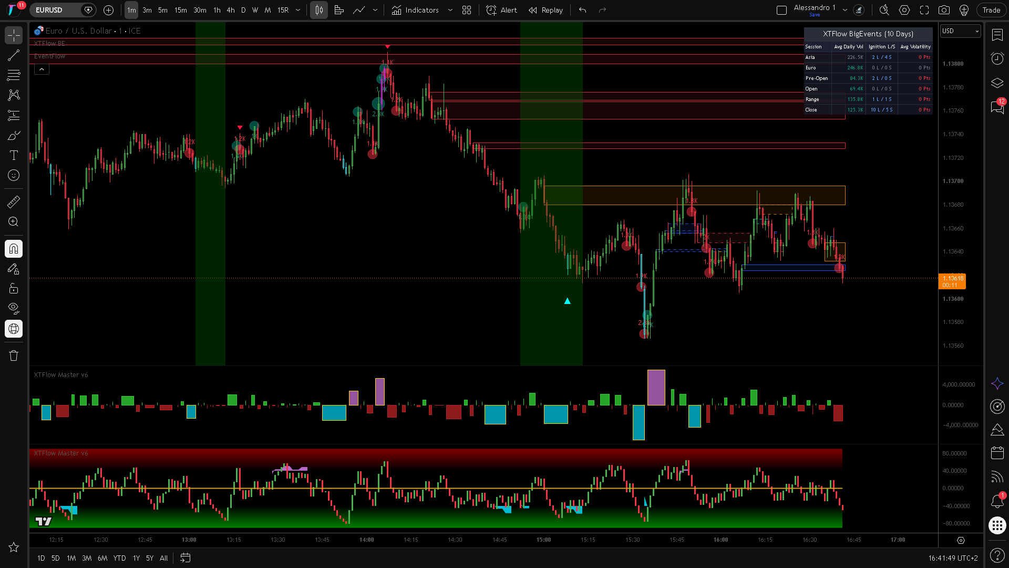Open the Alessandro 1 layout dropdown arrow

(845, 10)
